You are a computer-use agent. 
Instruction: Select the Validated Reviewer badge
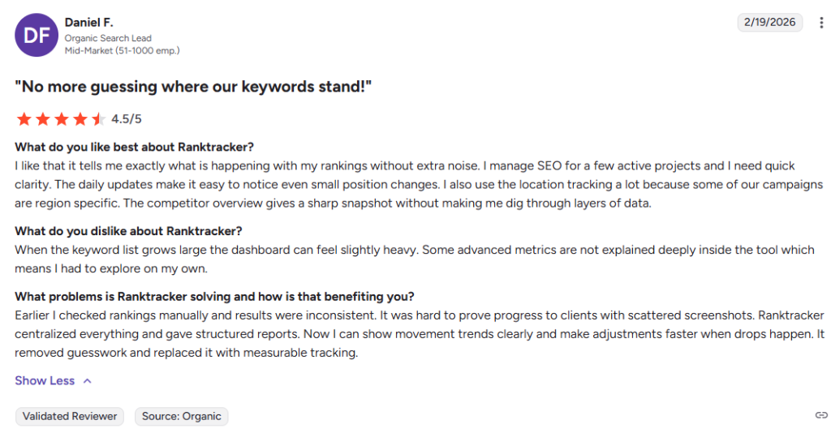pos(70,416)
